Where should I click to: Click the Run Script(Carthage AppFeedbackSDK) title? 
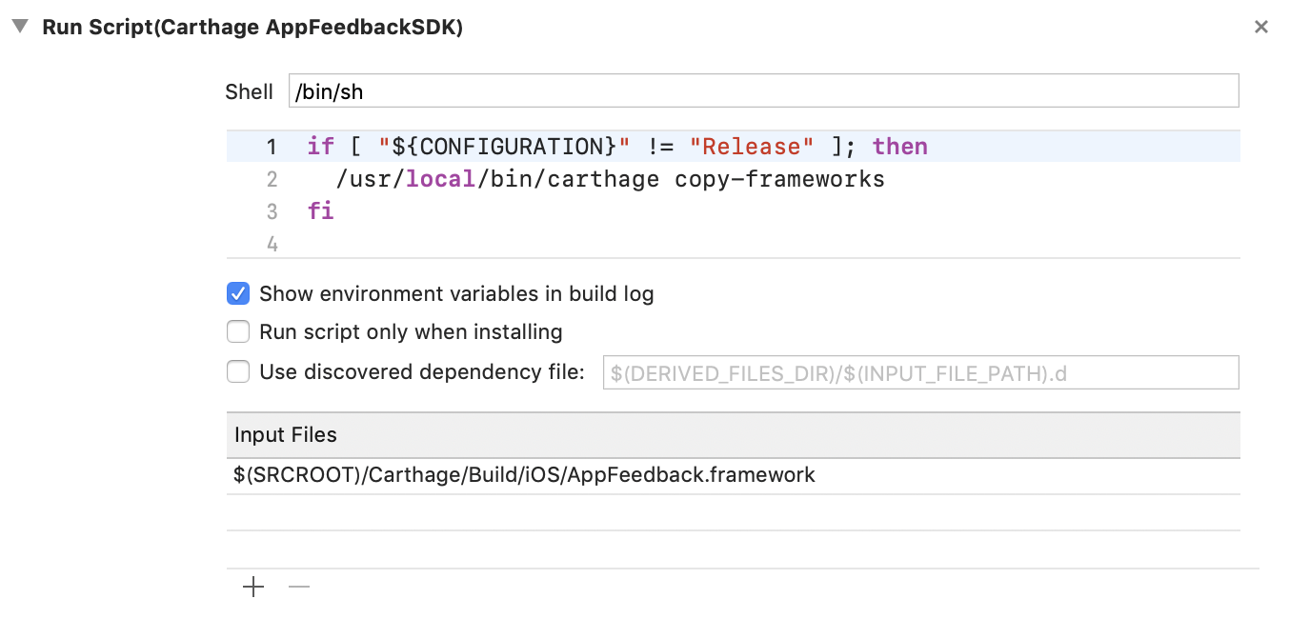tap(252, 27)
